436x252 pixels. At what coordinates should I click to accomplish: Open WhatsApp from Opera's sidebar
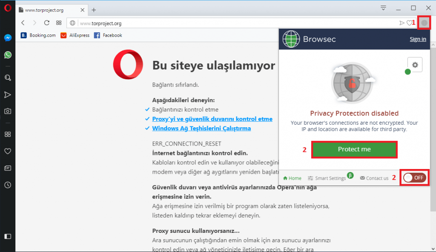click(x=8, y=55)
